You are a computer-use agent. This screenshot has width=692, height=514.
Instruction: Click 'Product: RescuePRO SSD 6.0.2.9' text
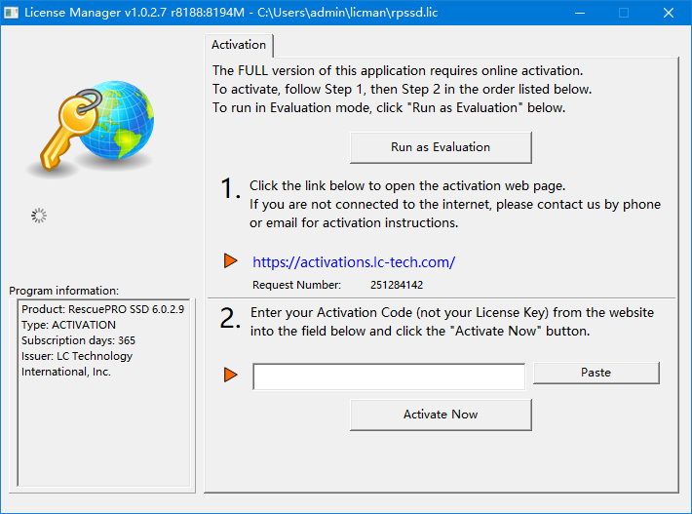pos(103,309)
